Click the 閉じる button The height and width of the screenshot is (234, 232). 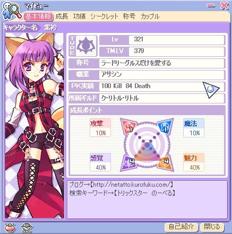click(212, 227)
